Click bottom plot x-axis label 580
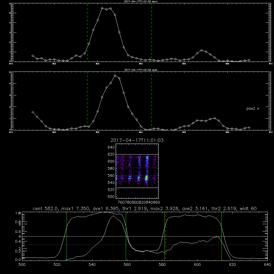Viewport: 274px width, 274px height. [162, 265]
